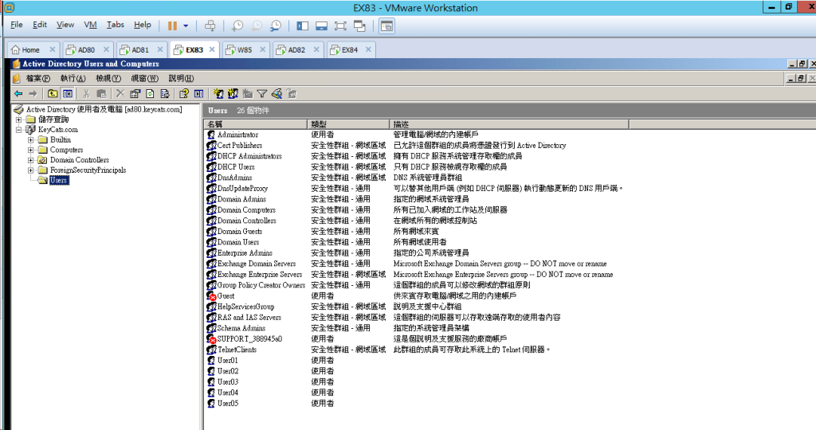Select the Domain Admins group entry
Image resolution: width=816 pixels, height=430 pixels.
(241, 199)
